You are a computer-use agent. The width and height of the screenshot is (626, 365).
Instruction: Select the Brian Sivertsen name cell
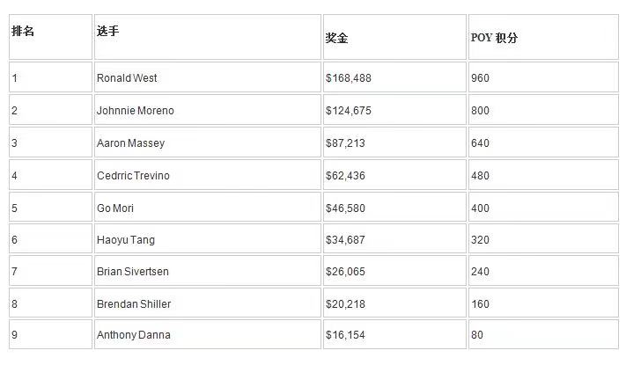point(208,271)
